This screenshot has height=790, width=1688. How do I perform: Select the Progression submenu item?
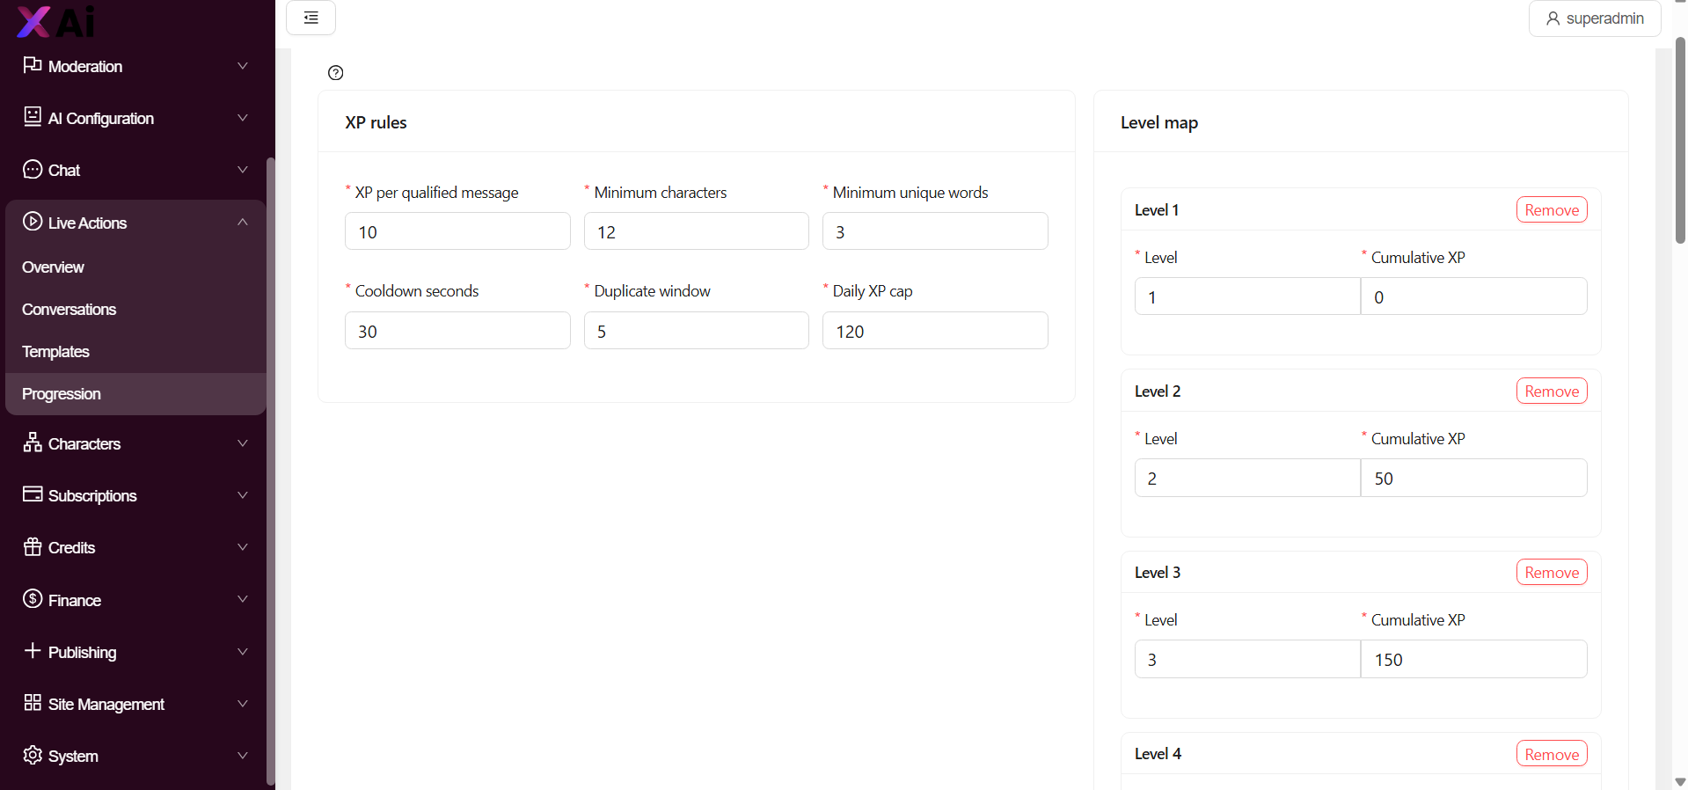(135, 394)
